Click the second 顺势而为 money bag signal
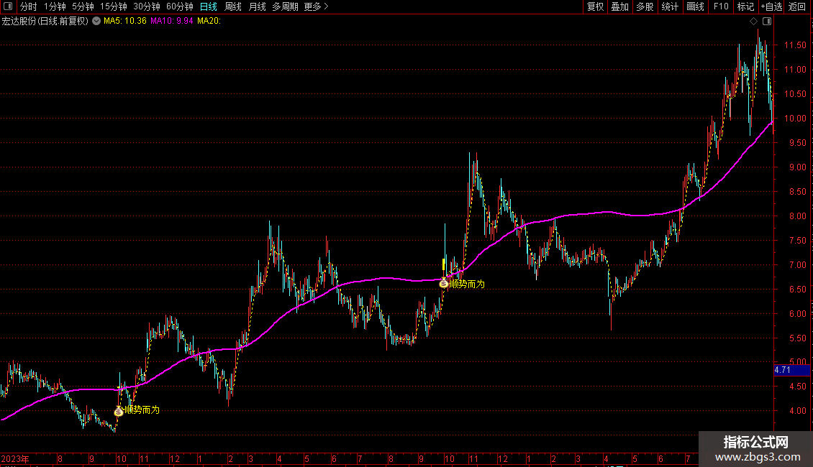Image resolution: width=813 pixels, height=467 pixels. click(x=443, y=283)
